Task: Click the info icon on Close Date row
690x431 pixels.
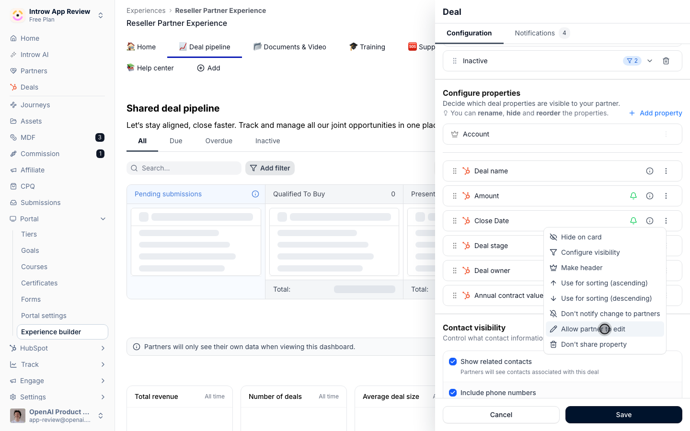Action: click(650, 221)
